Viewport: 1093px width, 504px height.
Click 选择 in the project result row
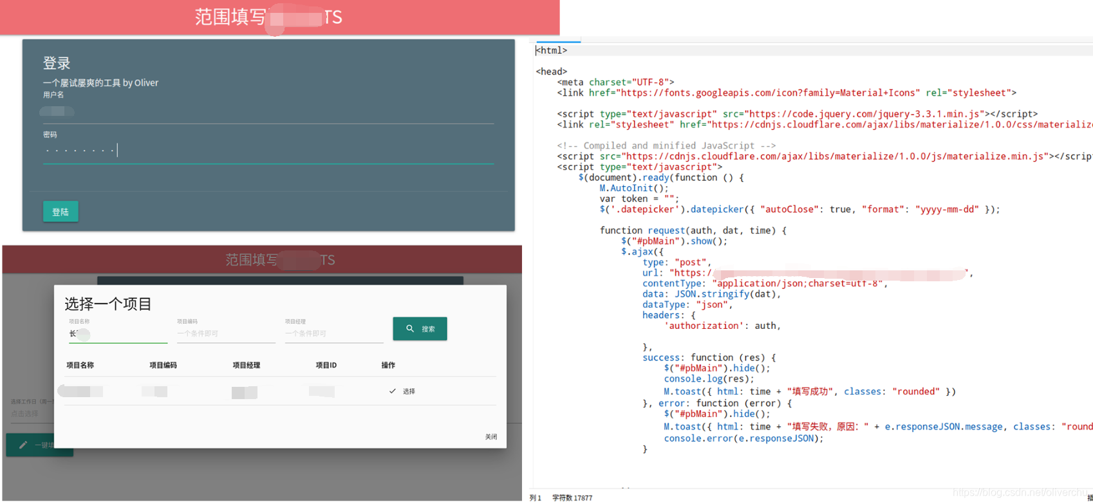pyautogui.click(x=409, y=391)
